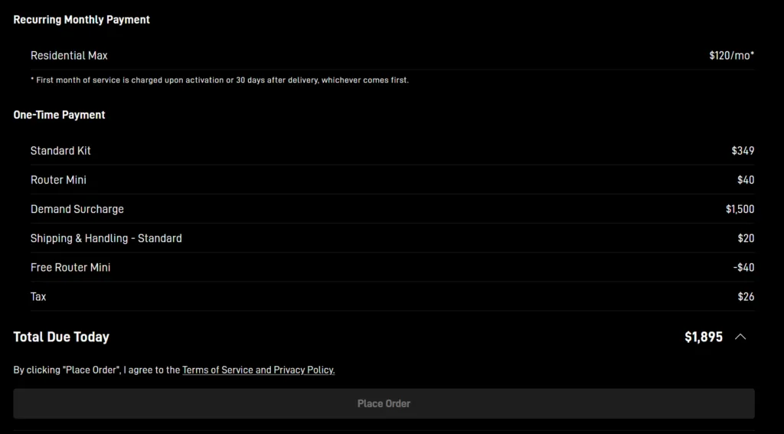
Task: Open Terms of Service and Privacy Policy link
Action: (x=258, y=370)
